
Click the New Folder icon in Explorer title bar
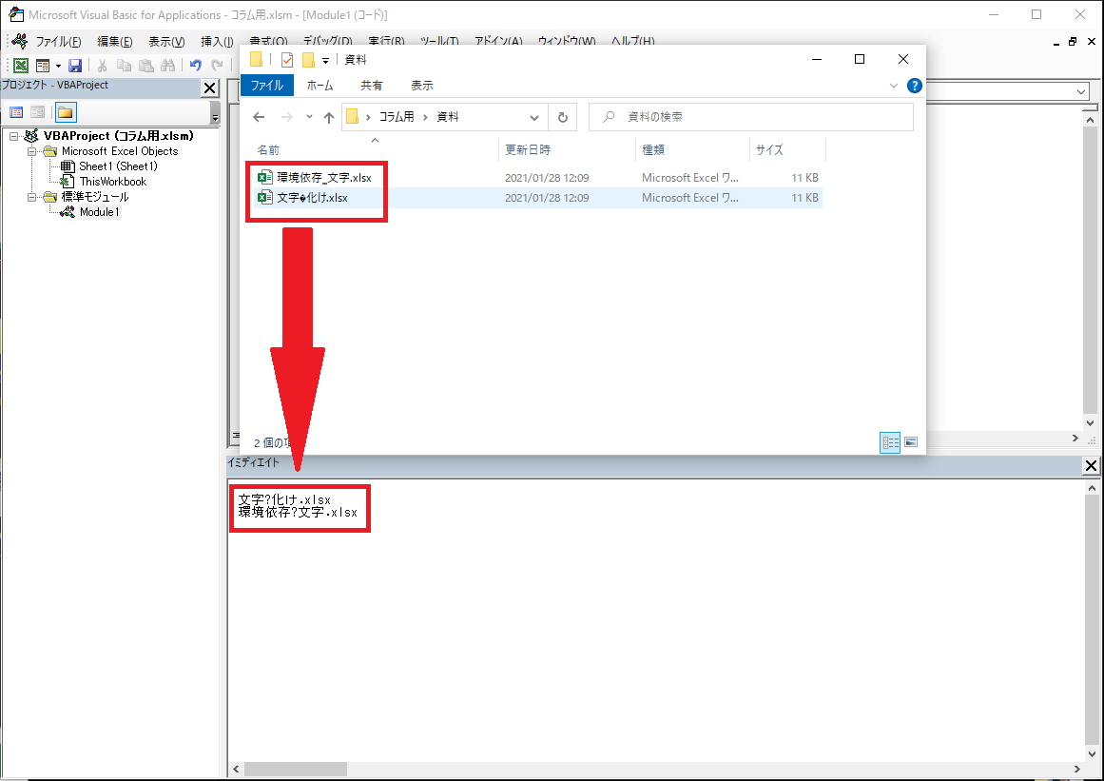pos(308,60)
